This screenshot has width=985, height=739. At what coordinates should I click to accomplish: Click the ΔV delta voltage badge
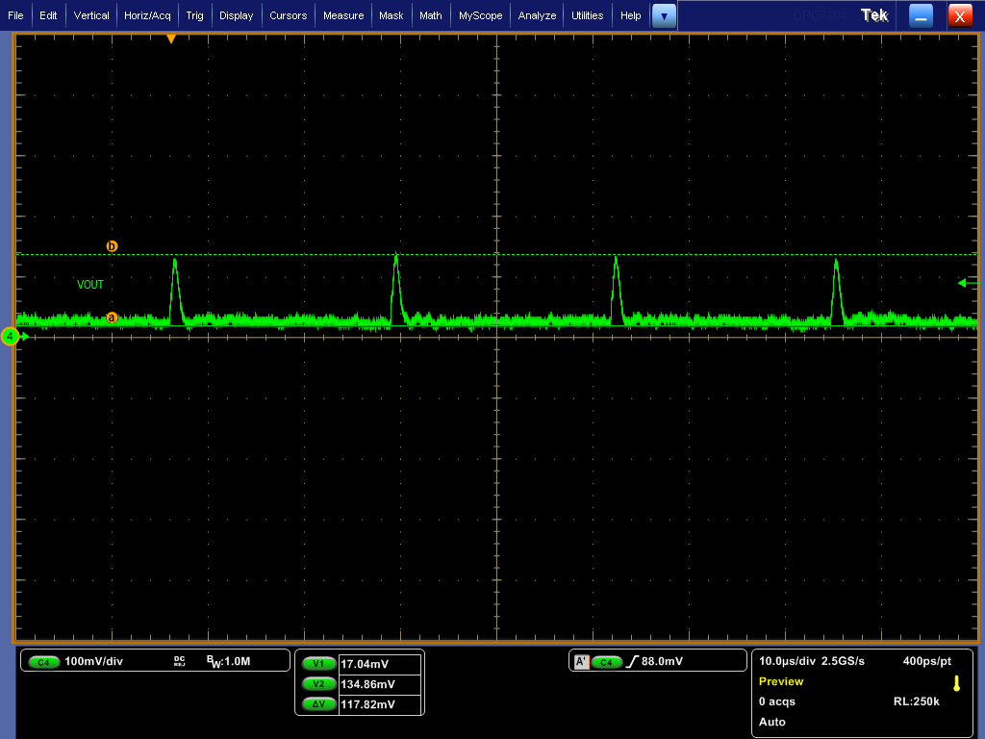coord(318,704)
